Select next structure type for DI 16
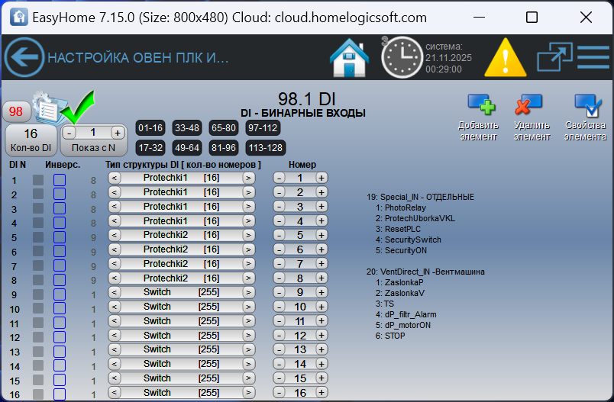 248,393
